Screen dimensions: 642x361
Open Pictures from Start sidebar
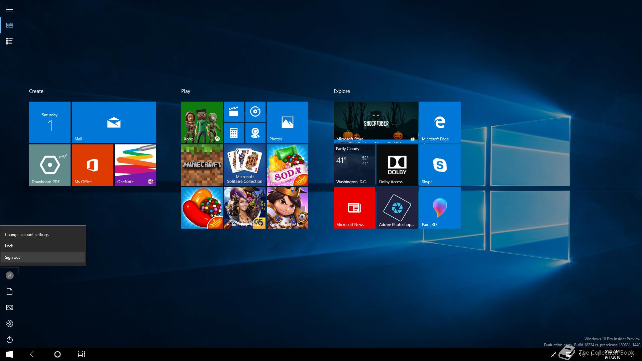point(10,308)
